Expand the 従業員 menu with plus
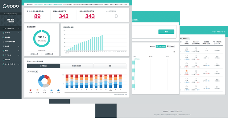This screenshot has width=228, height=118. point(19,46)
